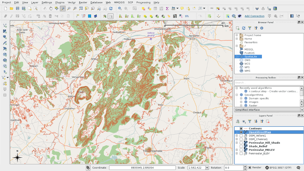Save the project with the floppy icon

pos(17,9)
